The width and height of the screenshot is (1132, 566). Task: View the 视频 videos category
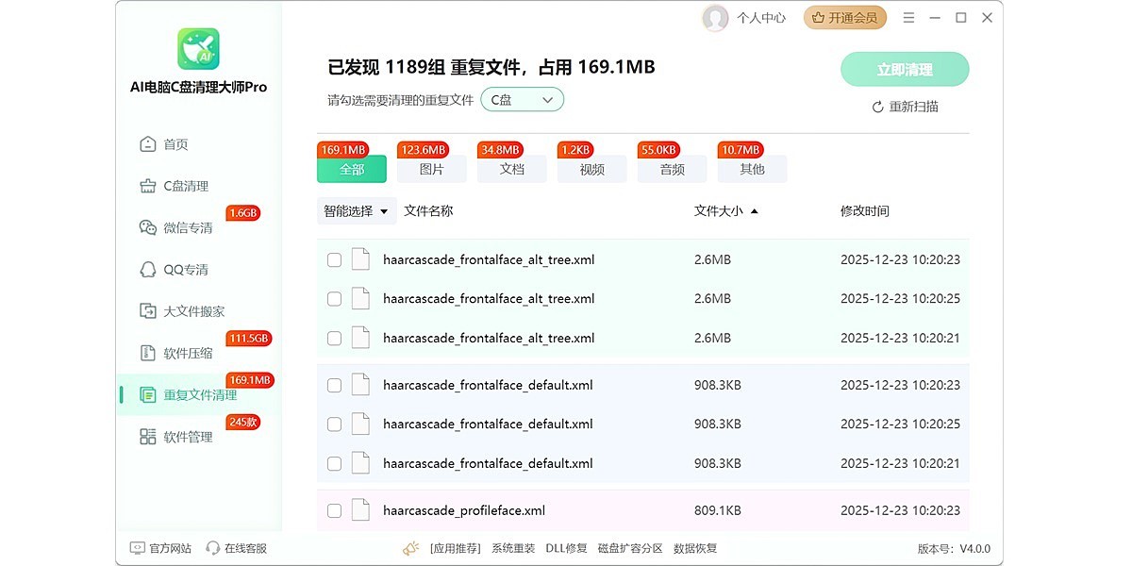click(591, 169)
